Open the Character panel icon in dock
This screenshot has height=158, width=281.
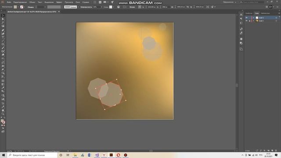[x=241, y=14]
